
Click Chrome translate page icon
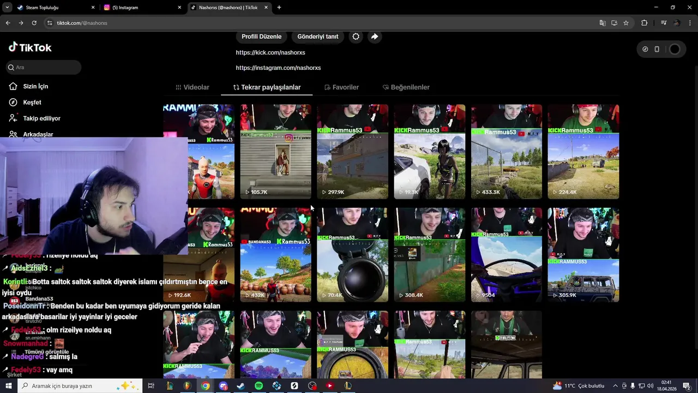[602, 23]
